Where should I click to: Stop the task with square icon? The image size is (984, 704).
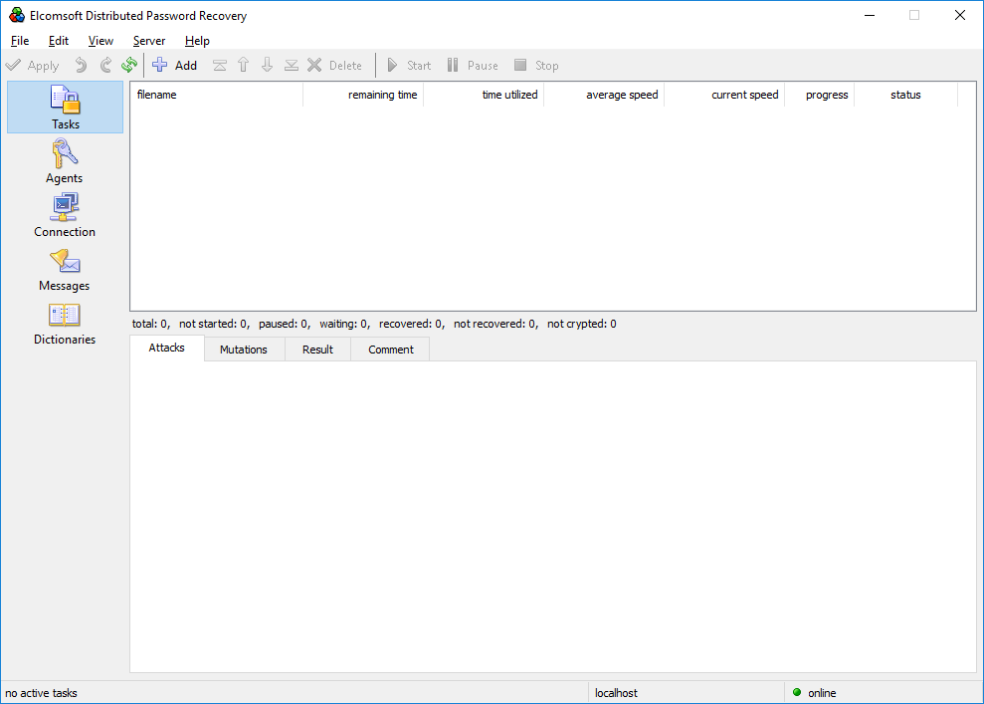(536, 66)
